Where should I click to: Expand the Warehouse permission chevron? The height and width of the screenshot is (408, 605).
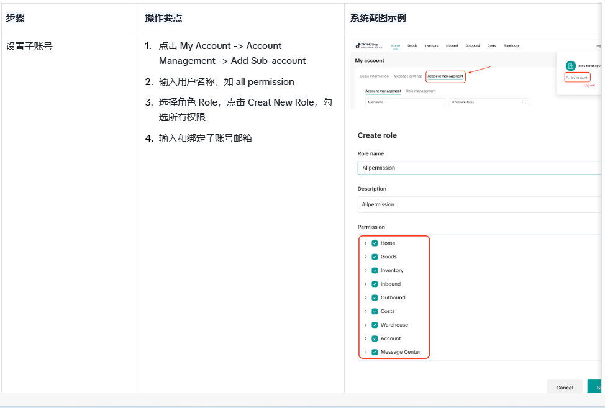365,325
